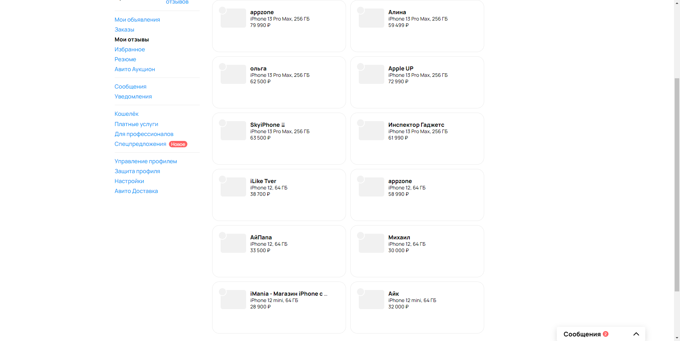Open the АйПапа listing thumbnail
The height and width of the screenshot is (341, 680).
[x=233, y=243]
